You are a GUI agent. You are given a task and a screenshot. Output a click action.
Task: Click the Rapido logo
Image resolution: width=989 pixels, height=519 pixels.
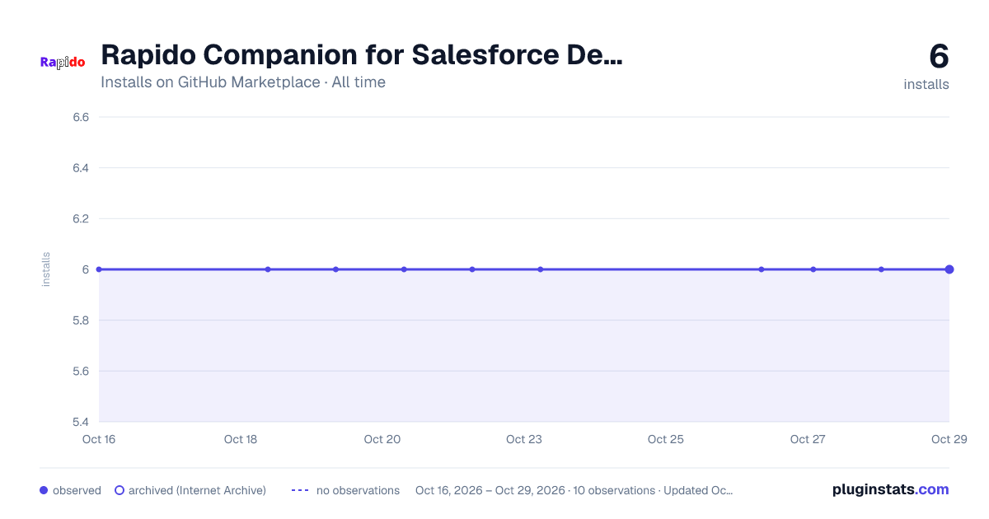63,63
